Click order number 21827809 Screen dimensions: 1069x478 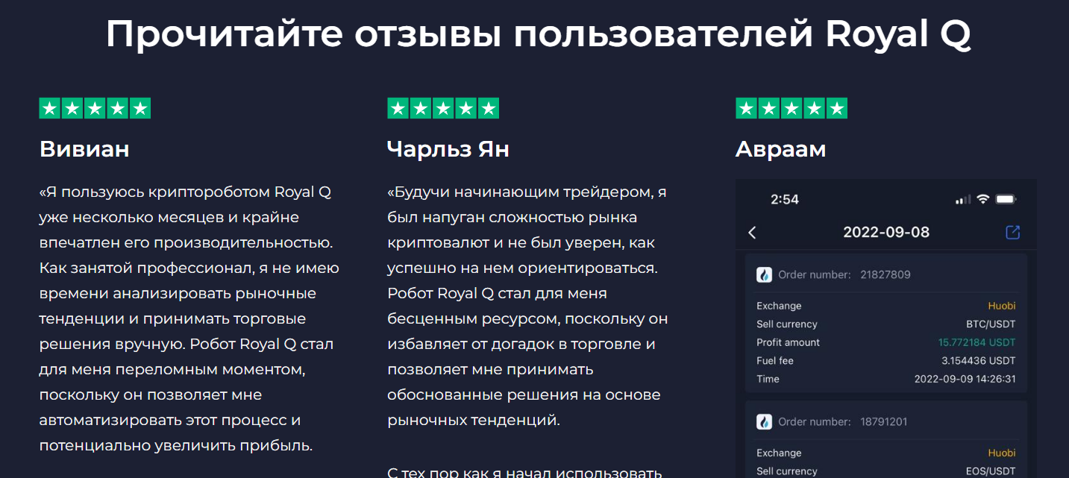tap(885, 274)
